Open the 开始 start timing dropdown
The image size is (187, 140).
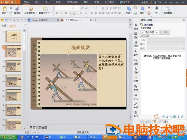[x=166, y=40]
